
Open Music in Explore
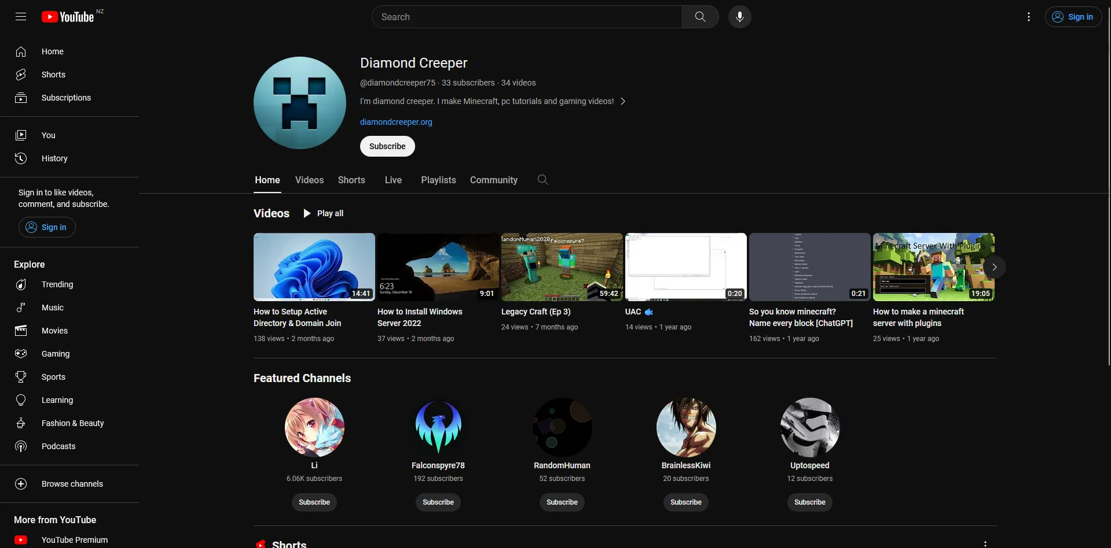coord(69,308)
